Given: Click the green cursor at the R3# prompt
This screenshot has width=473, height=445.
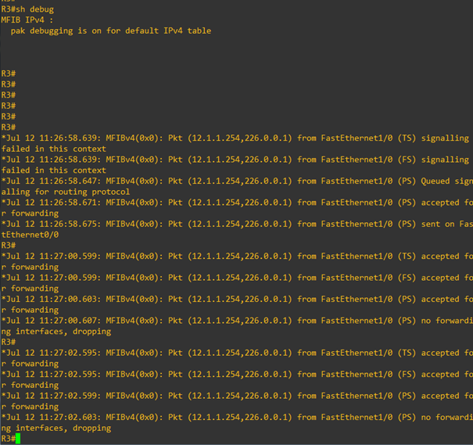Looking at the screenshot, I should click(18, 439).
